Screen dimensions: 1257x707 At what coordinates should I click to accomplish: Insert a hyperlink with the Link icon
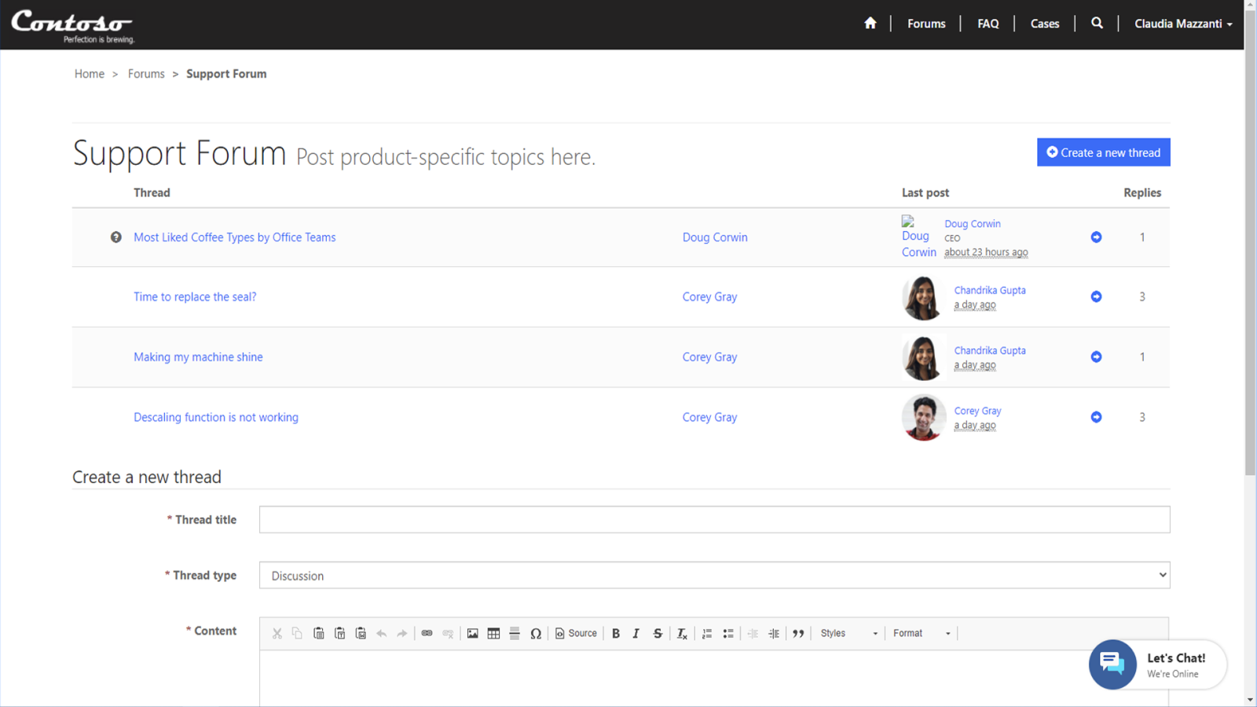coord(427,633)
